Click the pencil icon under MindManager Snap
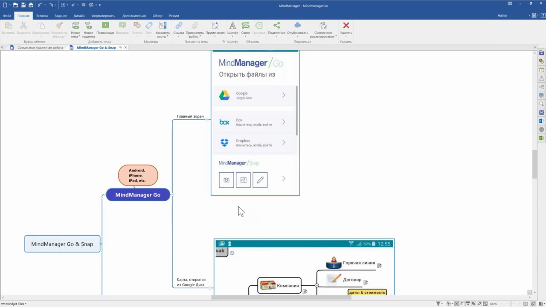Image resolution: width=546 pixels, height=307 pixels. coord(260,180)
